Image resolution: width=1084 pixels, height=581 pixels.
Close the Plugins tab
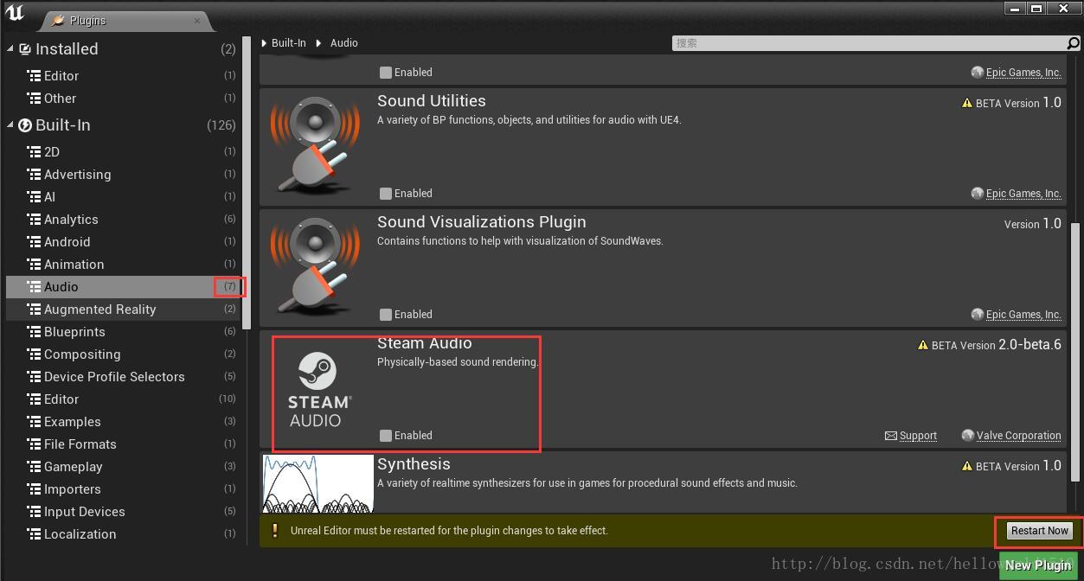(197, 20)
